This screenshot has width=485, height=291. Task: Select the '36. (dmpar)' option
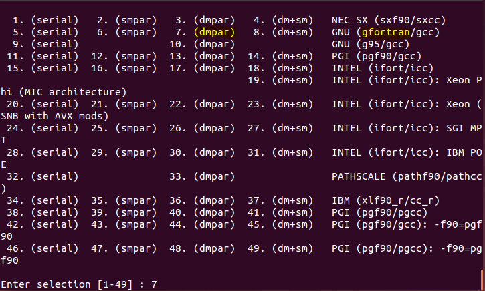(x=202, y=201)
